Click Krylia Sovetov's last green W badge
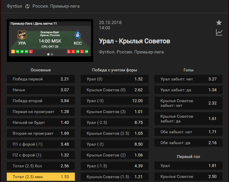The image size is (229, 182). [86, 51]
